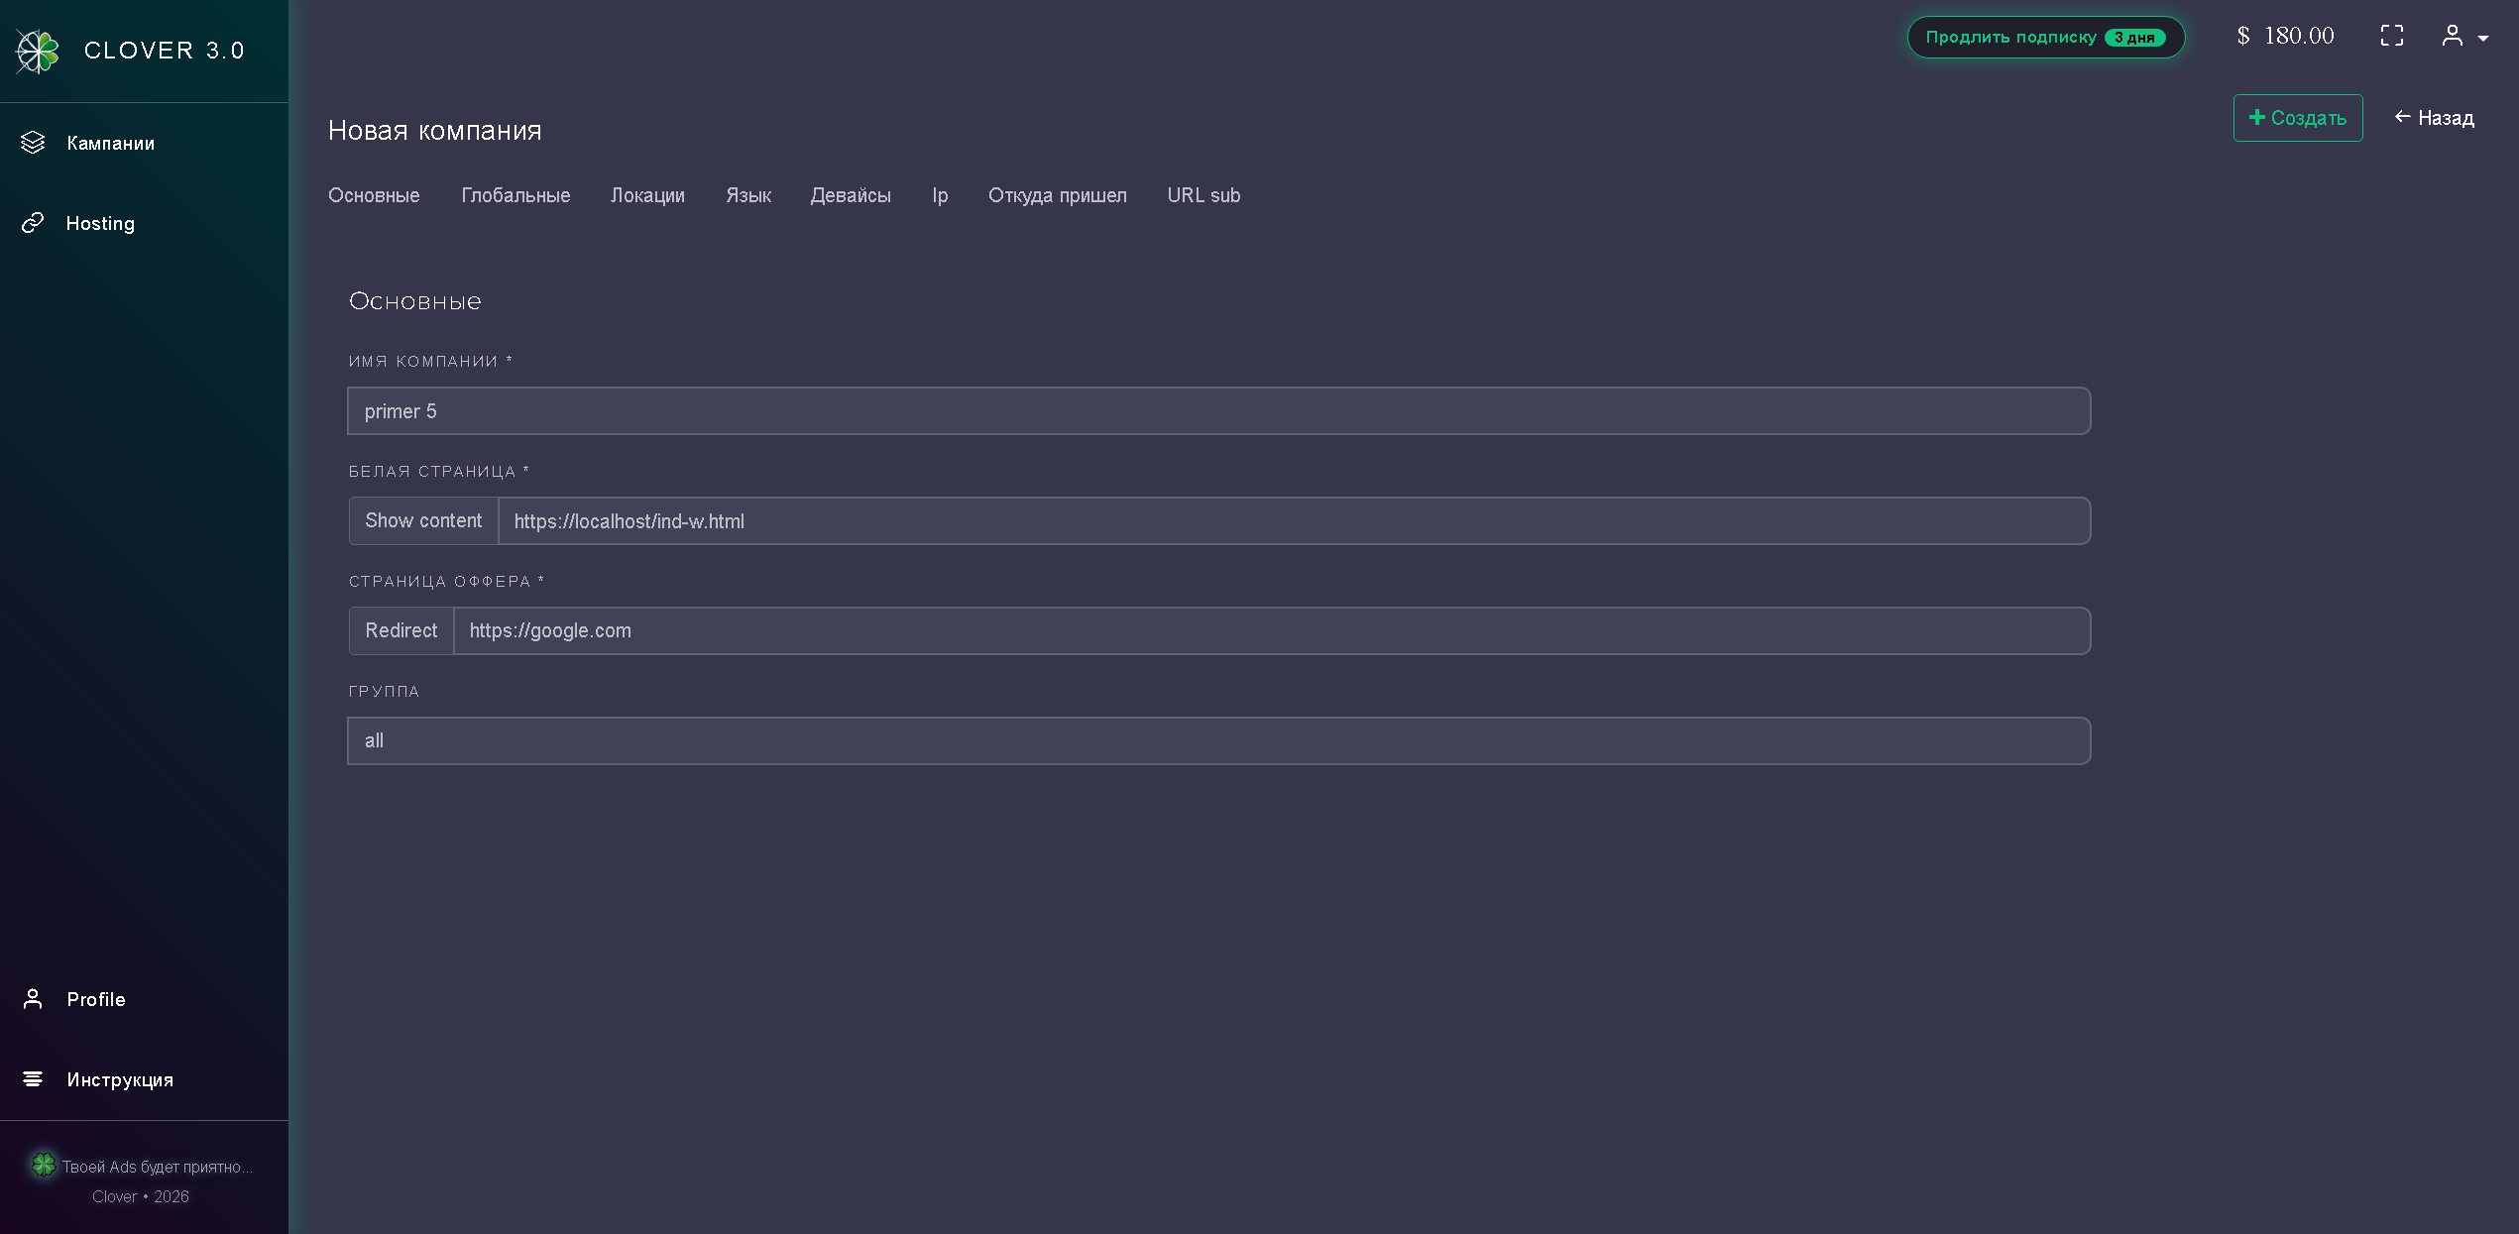Expand the user account dropdown arrow
The height and width of the screenshot is (1234, 2519).
click(2483, 39)
